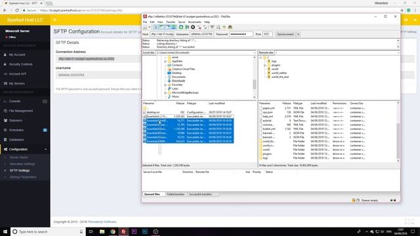Click the Databases sidebar icon
The height and width of the screenshot is (236, 420).
(5, 140)
